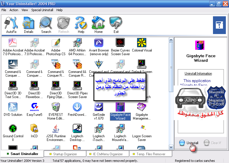The width and height of the screenshot is (229, 163).
Task: Open the View menu
Action: click(x=25, y=10)
